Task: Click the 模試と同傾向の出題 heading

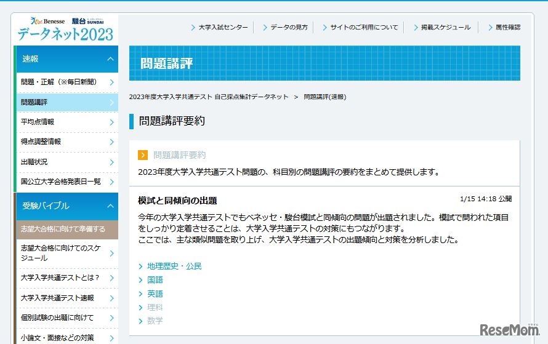Action: (x=177, y=201)
